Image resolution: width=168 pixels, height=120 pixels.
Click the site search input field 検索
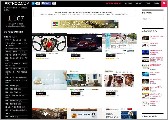153,19
